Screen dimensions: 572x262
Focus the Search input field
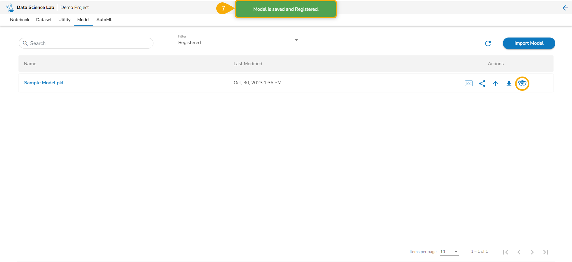click(x=86, y=43)
